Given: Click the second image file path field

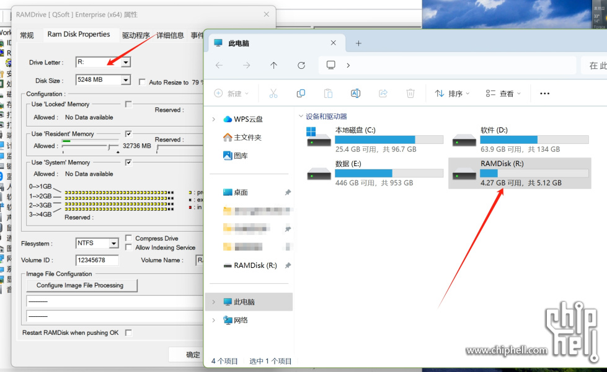Looking at the screenshot, I should tap(115, 316).
